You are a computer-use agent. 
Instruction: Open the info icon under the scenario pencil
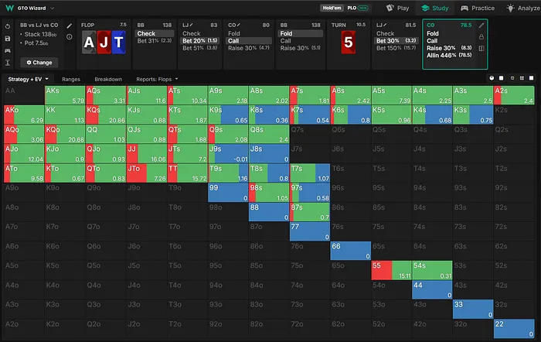click(70, 36)
